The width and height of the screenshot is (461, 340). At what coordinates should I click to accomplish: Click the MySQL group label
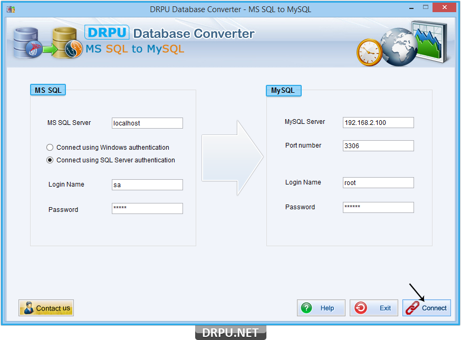(x=283, y=90)
